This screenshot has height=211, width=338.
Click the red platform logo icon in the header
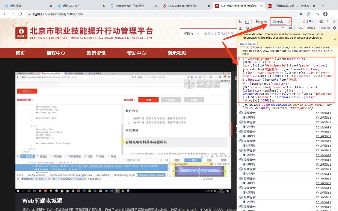pyautogui.click(x=21, y=33)
